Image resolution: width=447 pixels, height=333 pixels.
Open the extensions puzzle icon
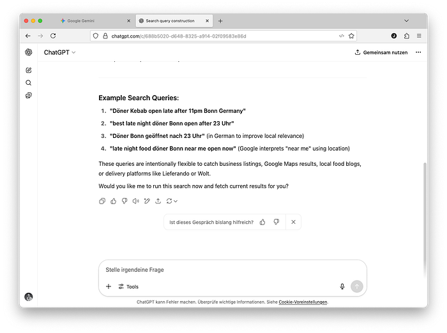click(407, 36)
